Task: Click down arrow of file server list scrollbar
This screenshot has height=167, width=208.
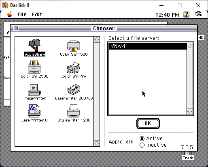Action: pos(190,112)
